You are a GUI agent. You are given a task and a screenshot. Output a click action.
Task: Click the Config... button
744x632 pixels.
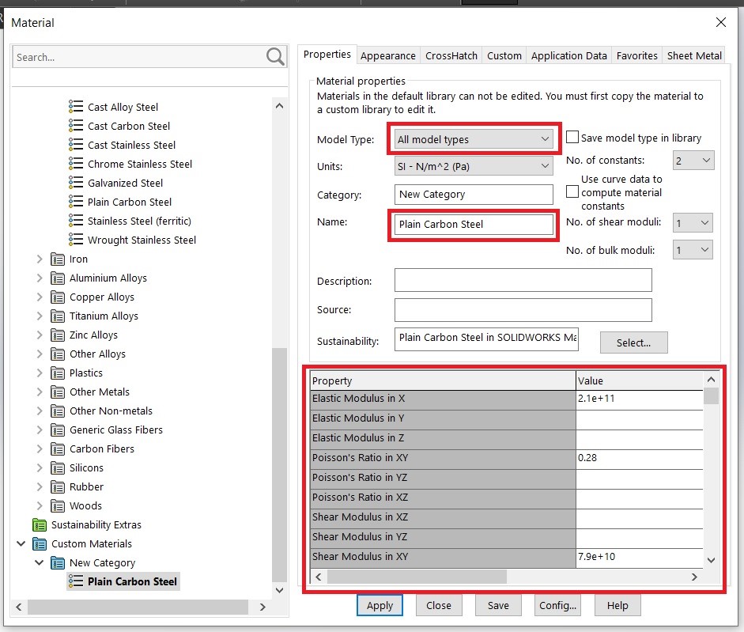[x=557, y=605]
